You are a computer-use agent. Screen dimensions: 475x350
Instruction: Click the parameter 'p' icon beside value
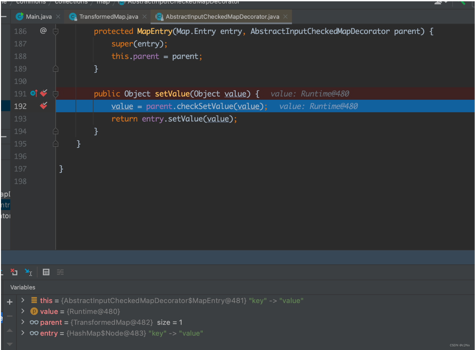point(34,311)
